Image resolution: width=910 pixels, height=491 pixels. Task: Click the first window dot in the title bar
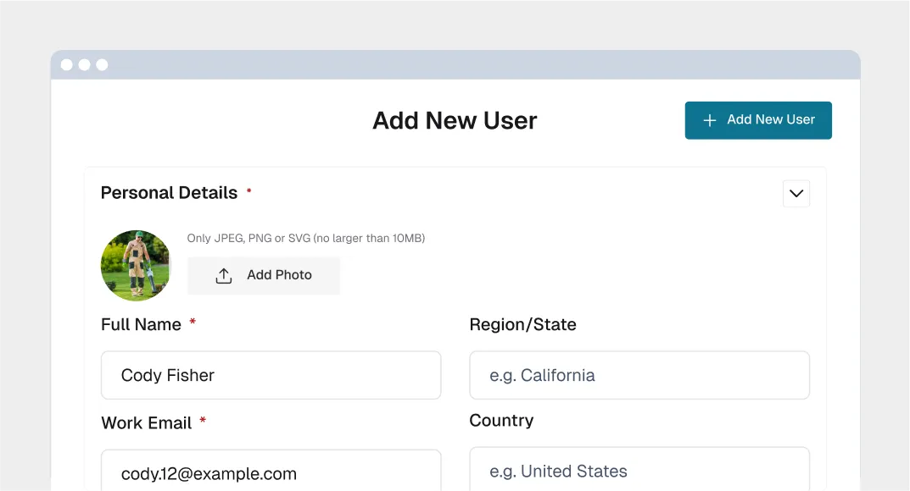[x=67, y=65]
